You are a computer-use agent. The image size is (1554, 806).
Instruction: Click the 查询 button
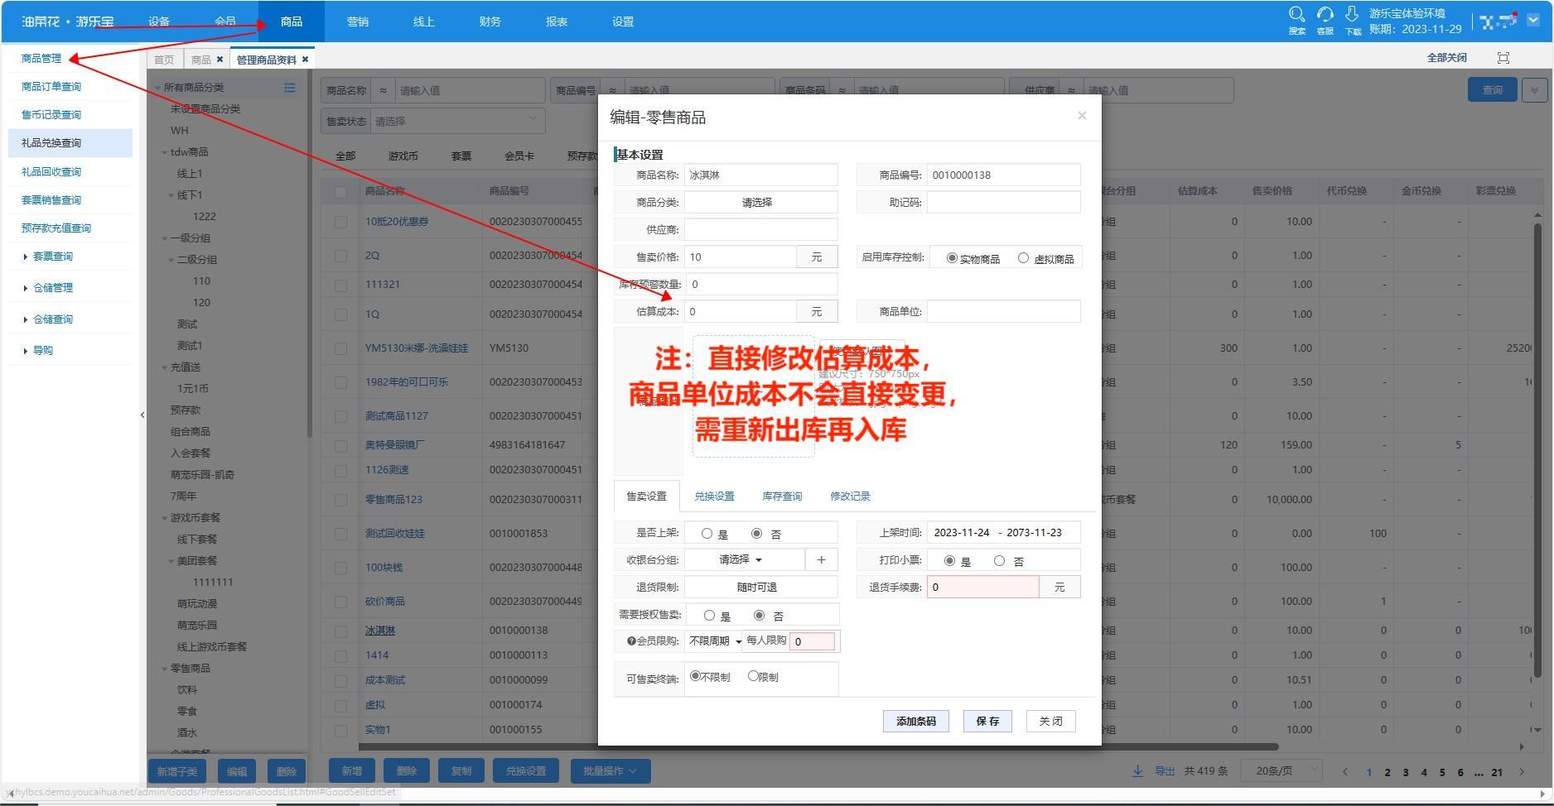coord(1492,90)
